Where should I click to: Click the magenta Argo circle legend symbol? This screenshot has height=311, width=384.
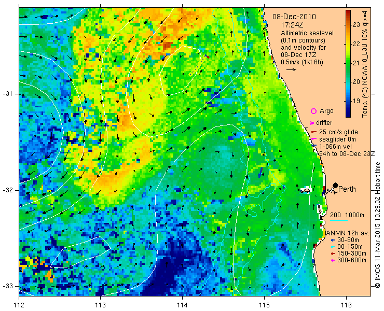click(313, 111)
